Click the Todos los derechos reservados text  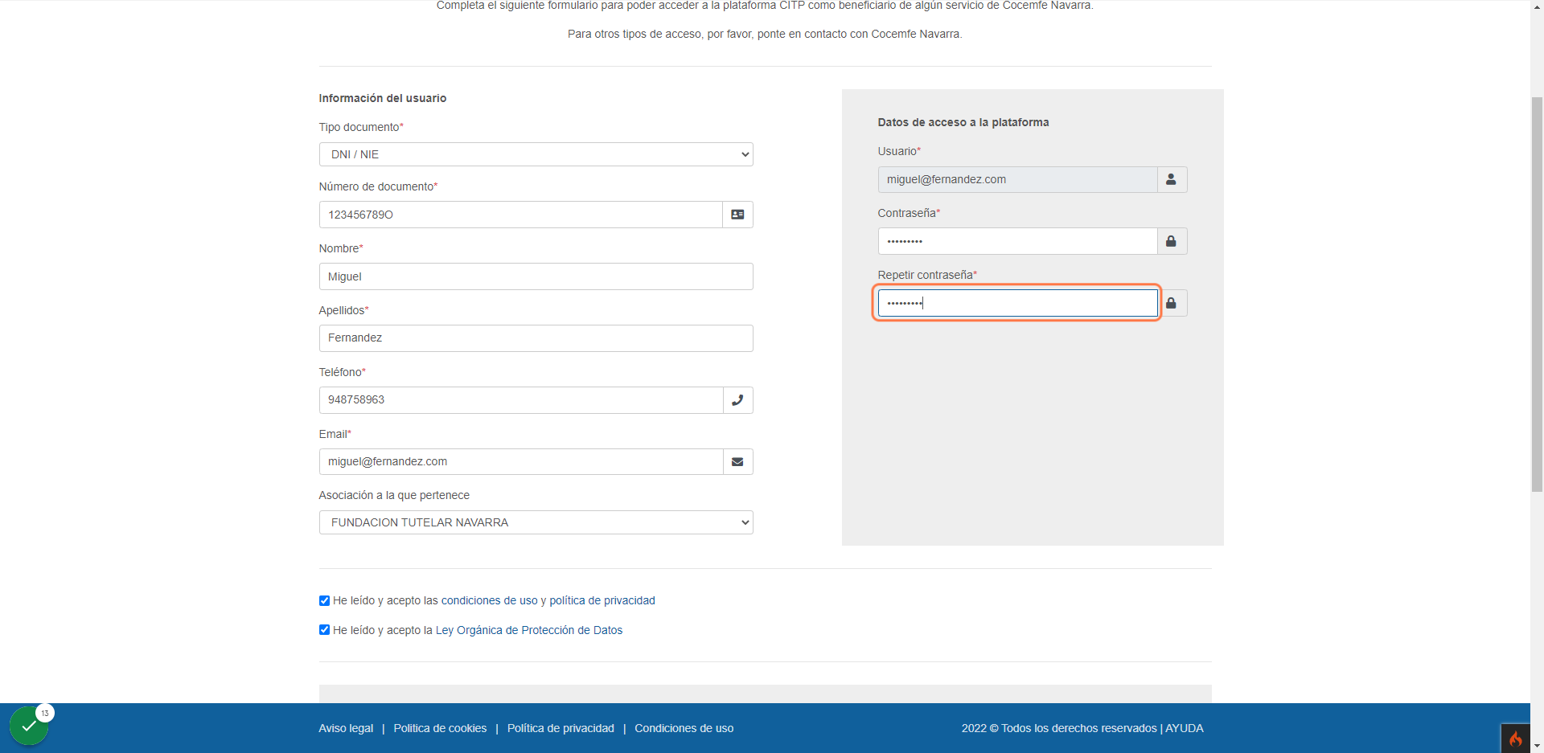click(x=1079, y=728)
